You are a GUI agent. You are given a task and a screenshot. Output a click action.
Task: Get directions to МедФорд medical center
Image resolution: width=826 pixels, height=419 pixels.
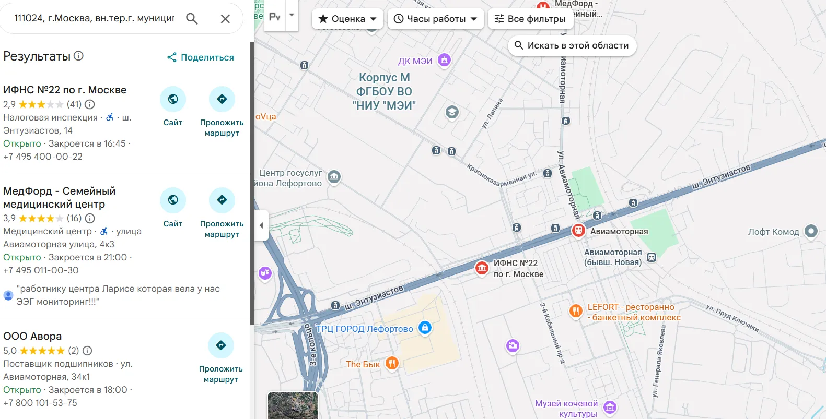coord(222,200)
